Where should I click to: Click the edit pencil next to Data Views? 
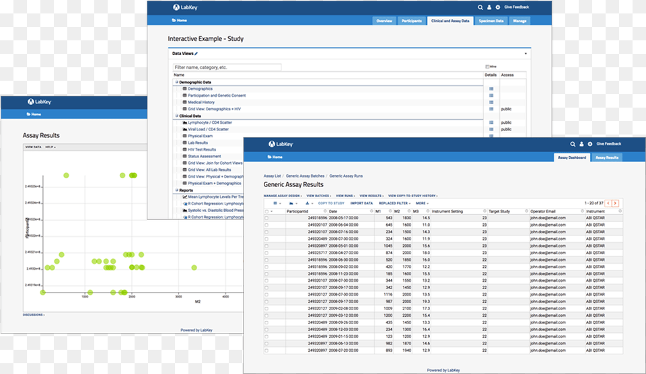click(x=196, y=53)
